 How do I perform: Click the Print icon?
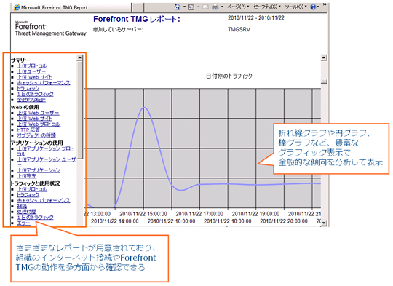click(215, 7)
